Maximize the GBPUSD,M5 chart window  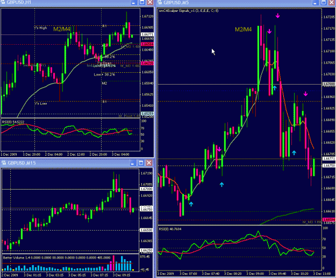pyautogui.click(x=323, y=2)
